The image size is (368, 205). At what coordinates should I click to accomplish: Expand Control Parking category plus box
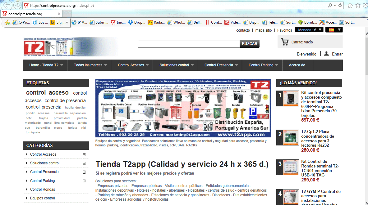coord(84,181)
